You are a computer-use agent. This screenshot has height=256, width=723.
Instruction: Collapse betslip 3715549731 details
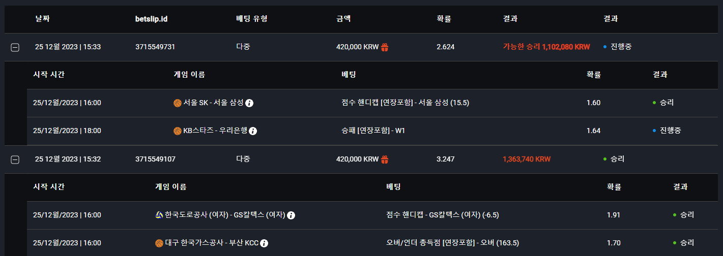click(15, 47)
